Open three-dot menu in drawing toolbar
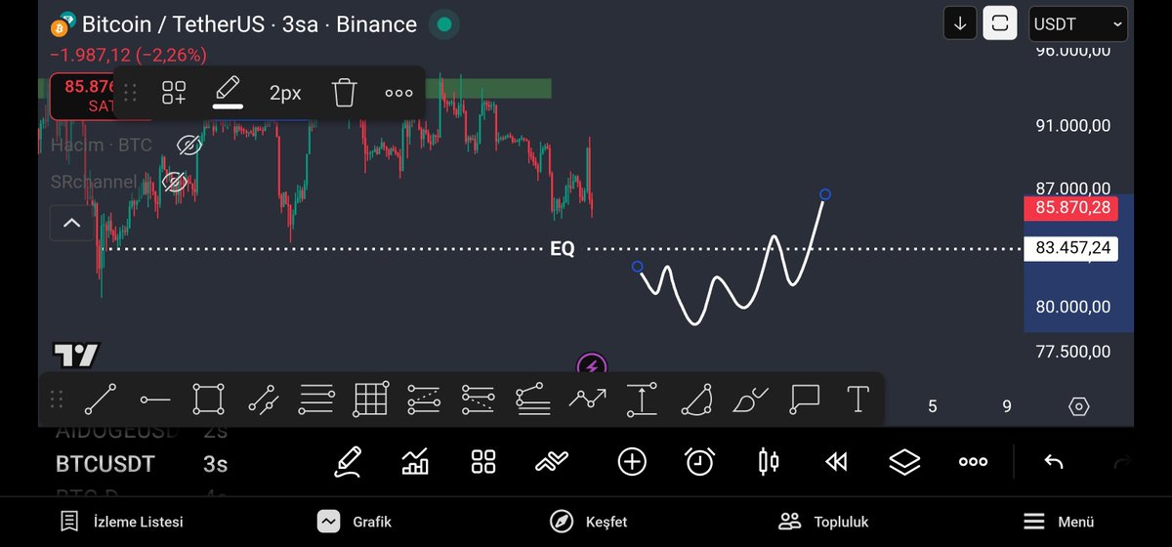Image resolution: width=1172 pixels, height=547 pixels. point(398,93)
